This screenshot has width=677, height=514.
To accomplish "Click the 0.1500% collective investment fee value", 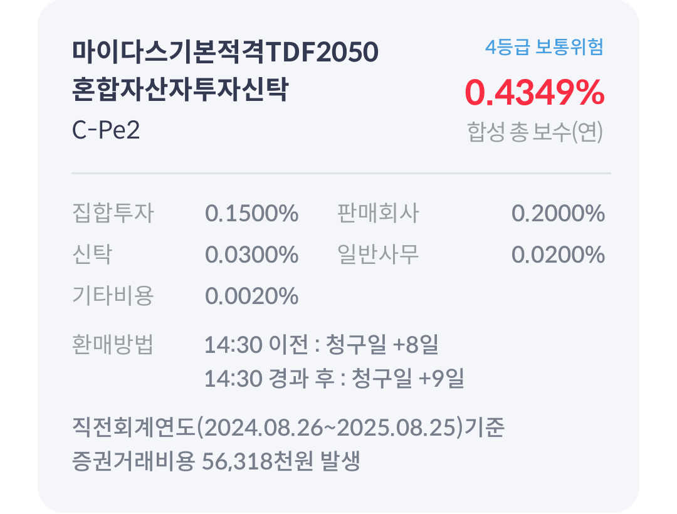I will click(252, 213).
